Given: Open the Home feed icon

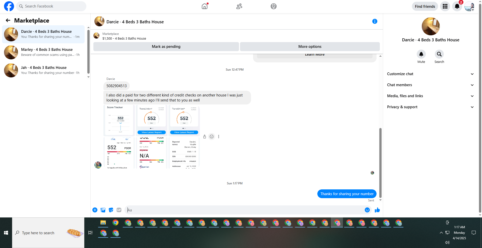Looking at the screenshot, I should click(205, 6).
